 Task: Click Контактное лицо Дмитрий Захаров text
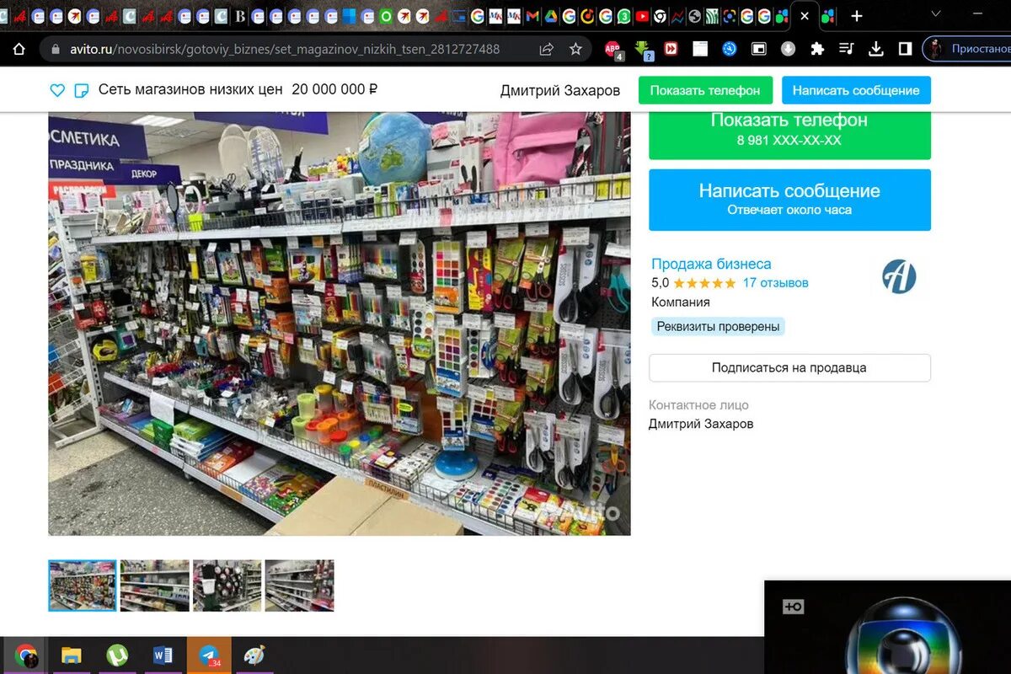pos(701,424)
